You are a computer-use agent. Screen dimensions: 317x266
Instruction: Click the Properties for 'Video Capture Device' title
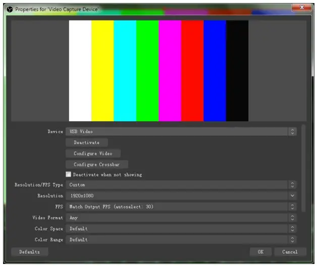click(57, 9)
